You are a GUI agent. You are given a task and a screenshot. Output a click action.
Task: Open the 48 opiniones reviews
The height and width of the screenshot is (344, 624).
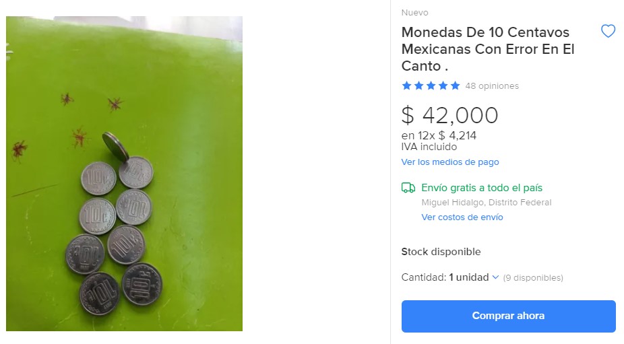click(x=492, y=86)
